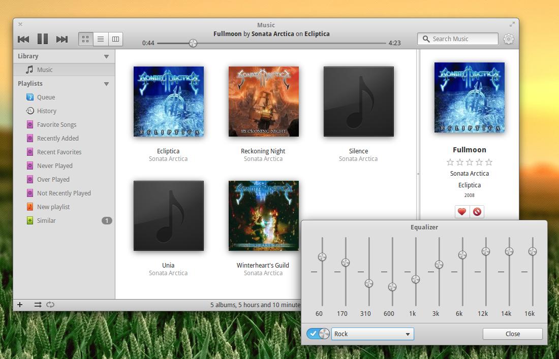Click the 12k equalizer slider
The height and width of the screenshot is (359, 559).
pyautogui.click(x=485, y=251)
